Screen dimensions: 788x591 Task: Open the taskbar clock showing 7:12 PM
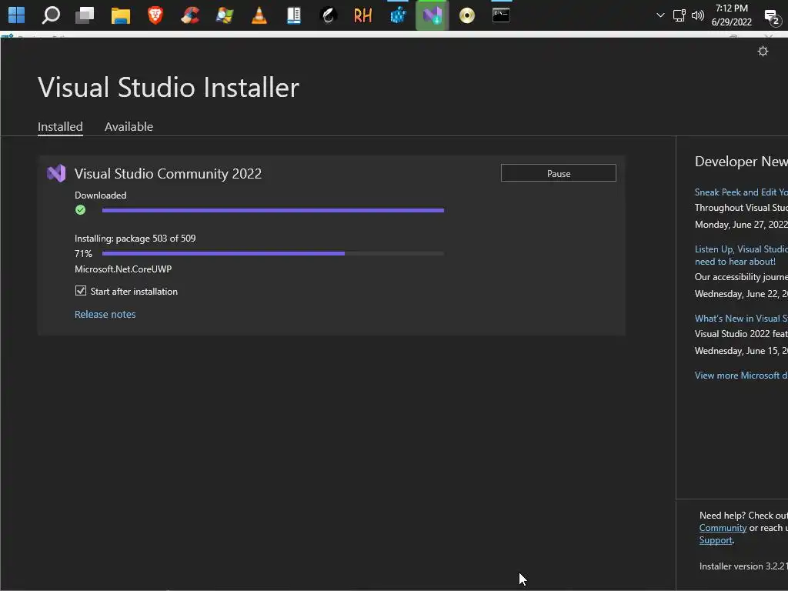[x=732, y=15]
